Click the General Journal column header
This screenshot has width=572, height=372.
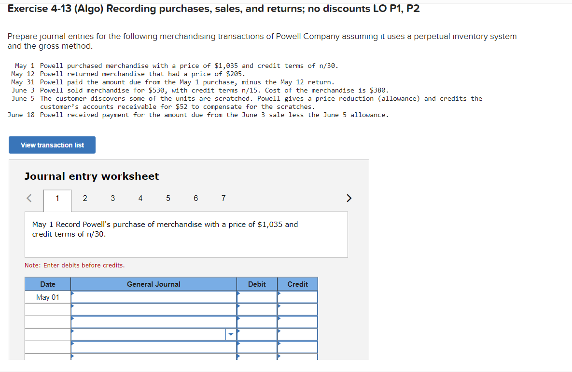pos(153,284)
